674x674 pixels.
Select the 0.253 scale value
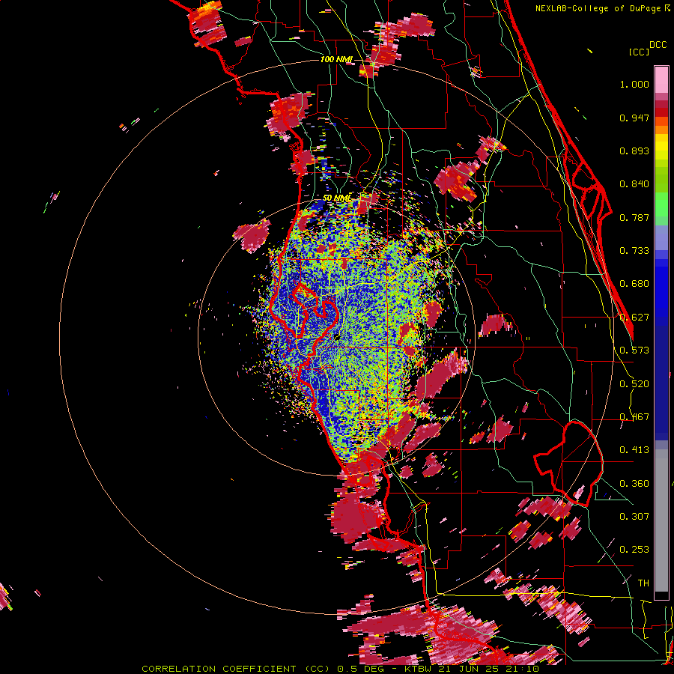[x=634, y=550]
